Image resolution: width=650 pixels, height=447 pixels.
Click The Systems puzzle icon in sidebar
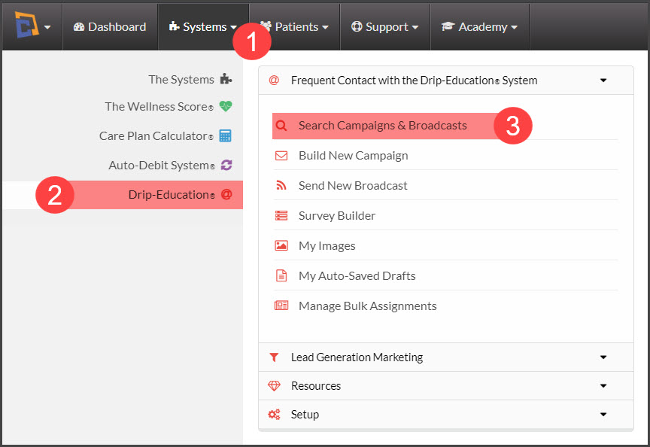point(226,79)
